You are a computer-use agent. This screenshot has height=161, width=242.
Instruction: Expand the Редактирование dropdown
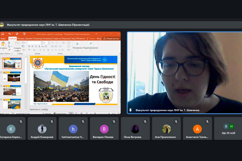coord(90,48)
